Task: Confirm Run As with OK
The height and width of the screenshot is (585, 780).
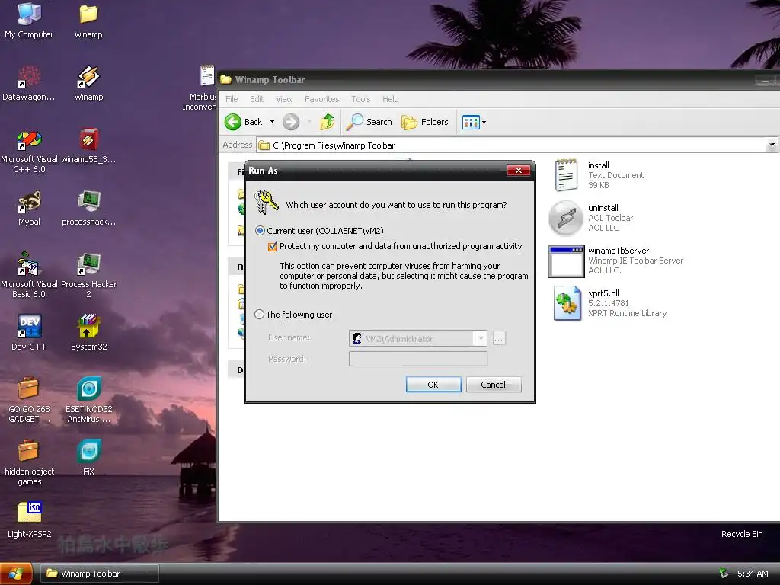Action: (x=433, y=385)
